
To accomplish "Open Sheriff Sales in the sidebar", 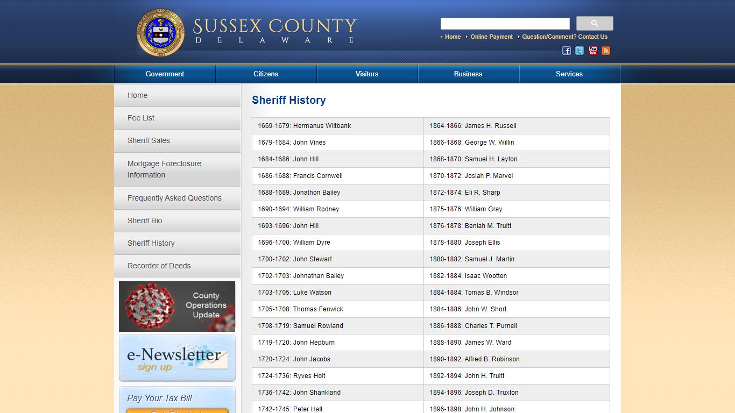I will point(177,140).
